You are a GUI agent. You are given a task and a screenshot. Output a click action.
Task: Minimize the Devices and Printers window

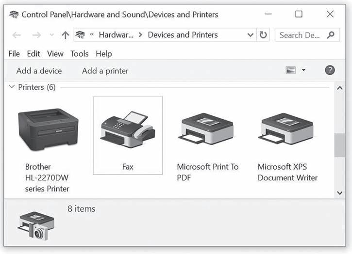pyautogui.click(x=268, y=14)
